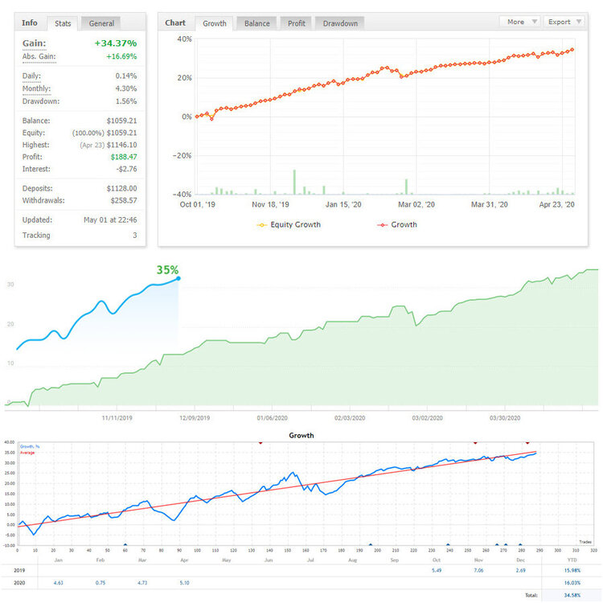The width and height of the screenshot is (603, 603).
Task: Click the 12/09/2019 axis date
Action: (x=195, y=418)
